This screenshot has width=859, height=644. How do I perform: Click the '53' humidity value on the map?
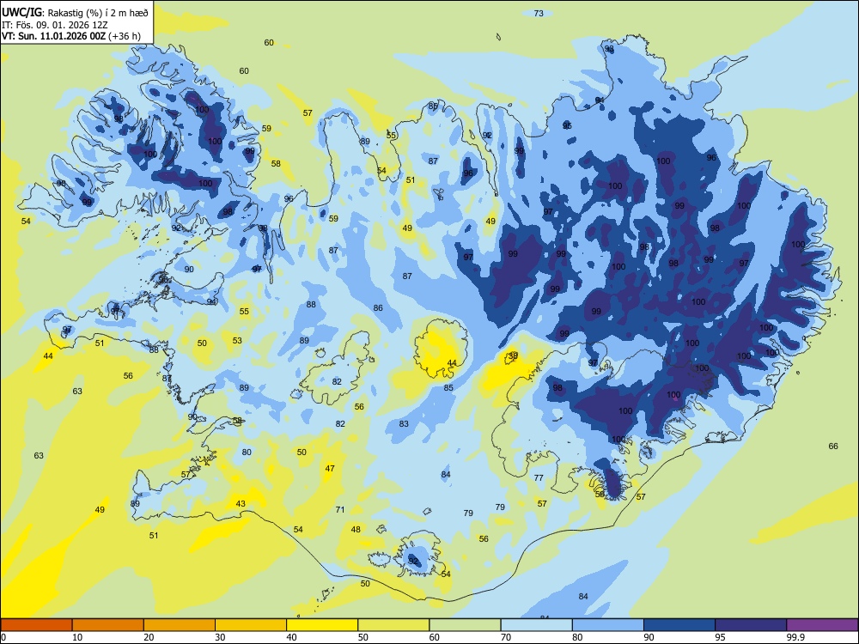(237, 341)
